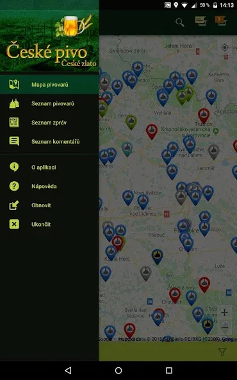Select the red brewery pin near Trutnov

[204, 116]
